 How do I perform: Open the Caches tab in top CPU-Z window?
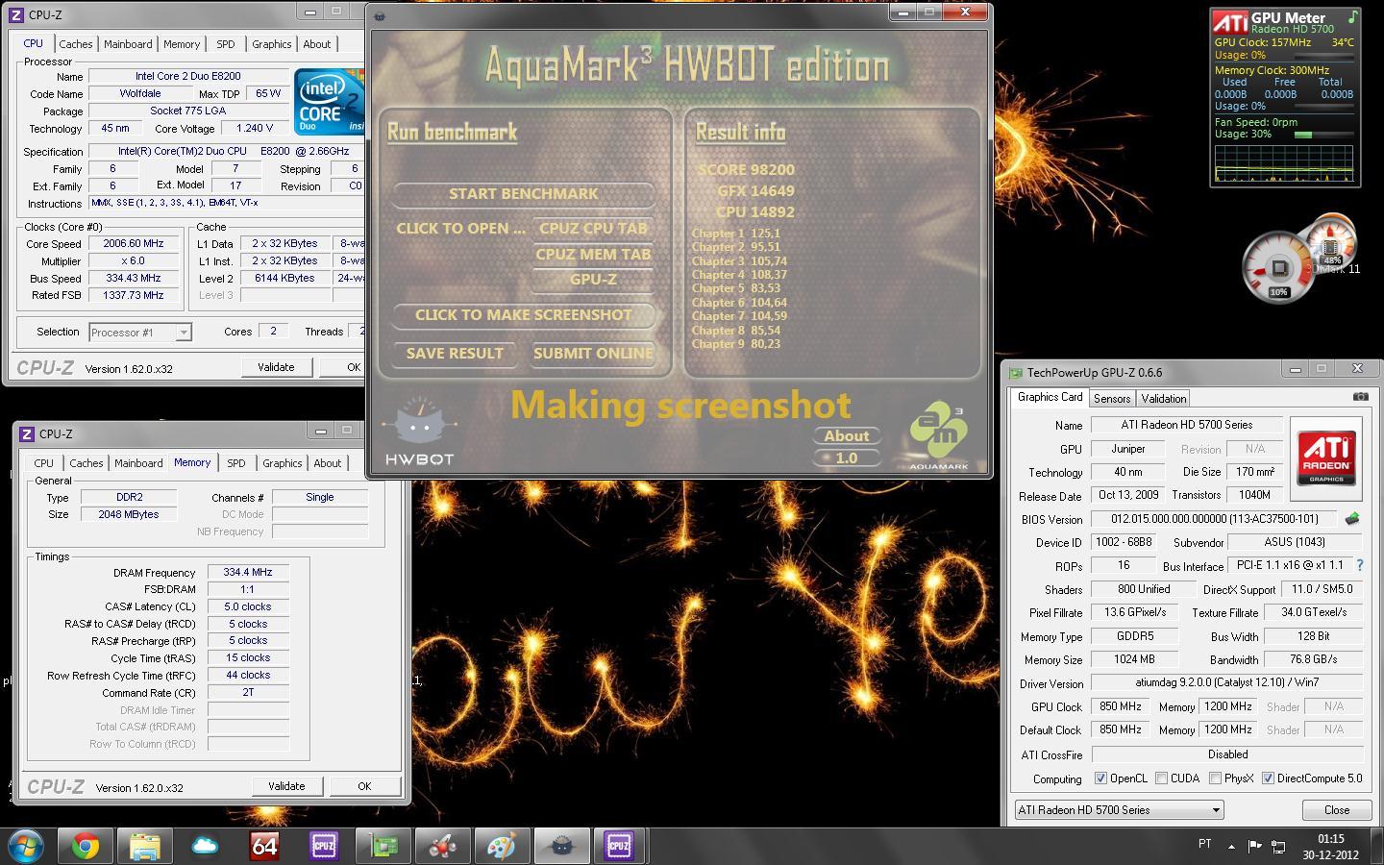point(76,44)
